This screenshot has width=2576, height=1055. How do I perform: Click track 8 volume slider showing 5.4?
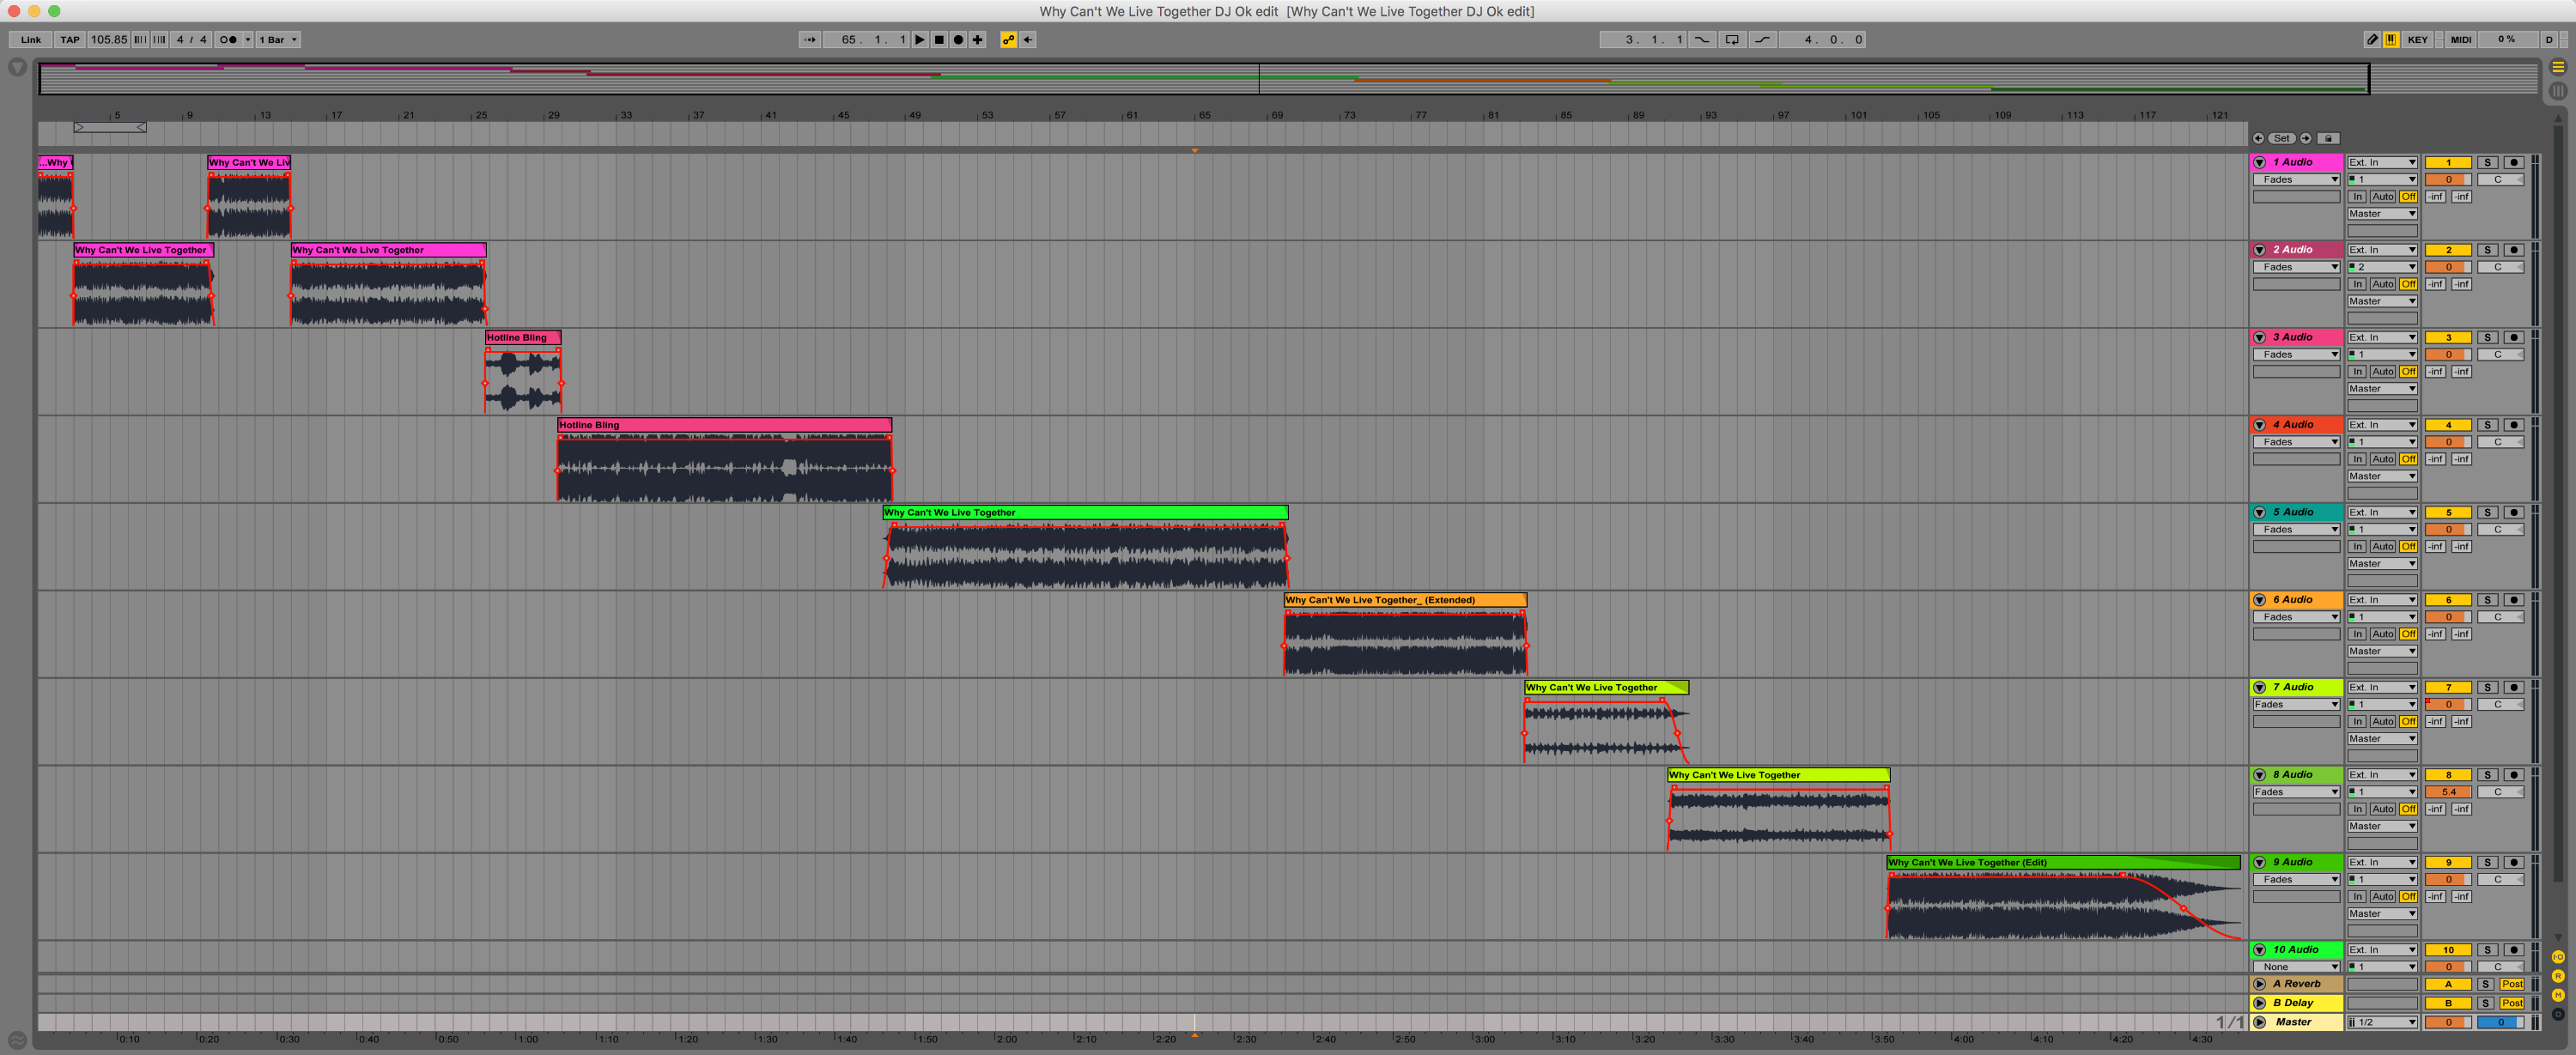2448,792
